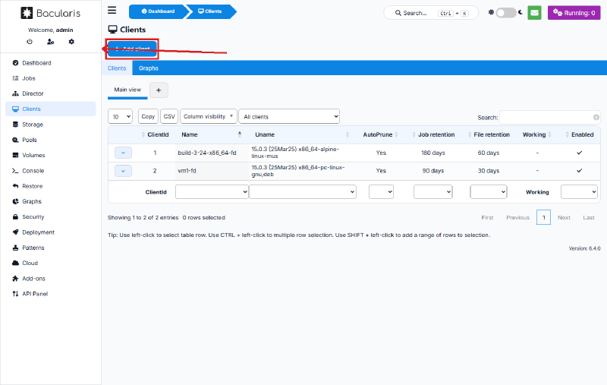
Task: Toggle the dark mode switch
Action: click(506, 13)
